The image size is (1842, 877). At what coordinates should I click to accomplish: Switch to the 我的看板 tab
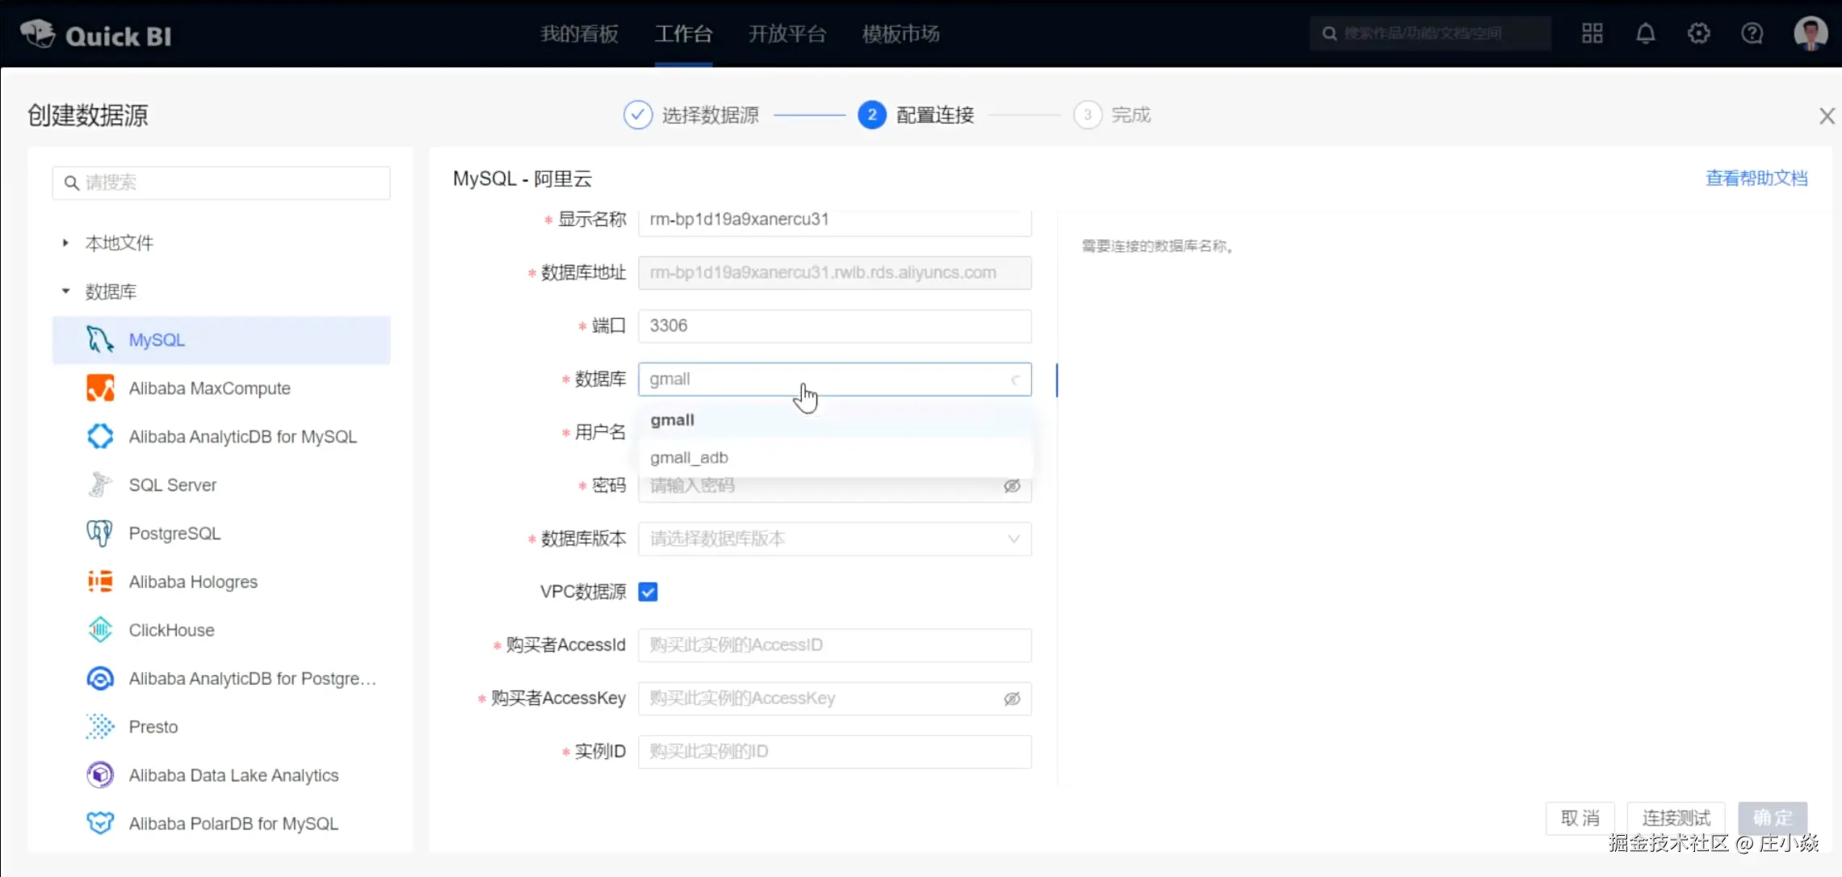[x=579, y=34]
